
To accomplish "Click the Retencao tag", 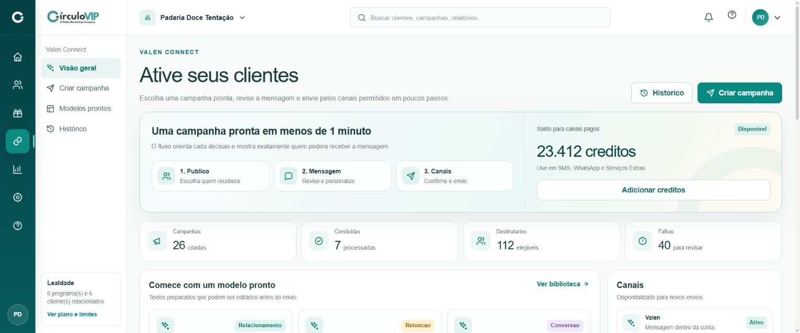I will [418, 325].
